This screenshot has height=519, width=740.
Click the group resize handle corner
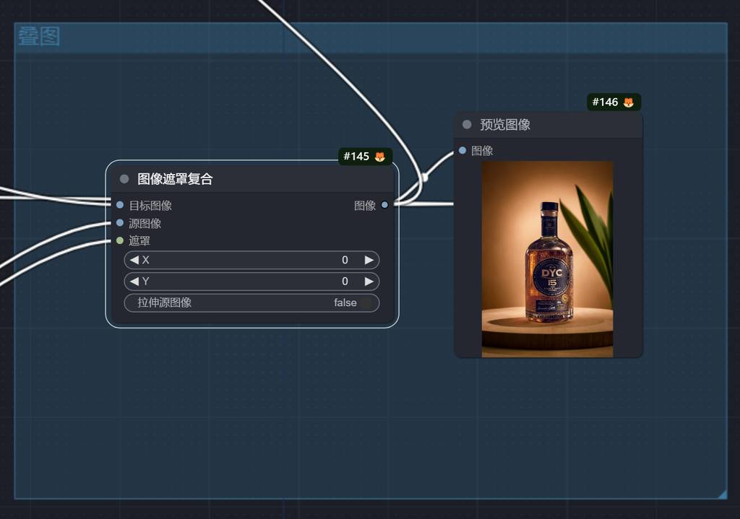(721, 494)
